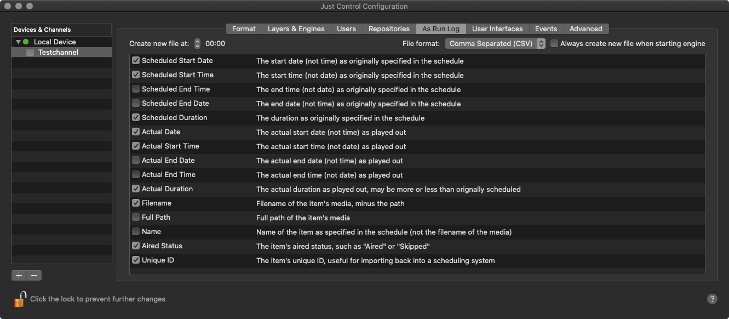Check Scheduled End Time
The width and height of the screenshot is (729, 319).
(136, 89)
